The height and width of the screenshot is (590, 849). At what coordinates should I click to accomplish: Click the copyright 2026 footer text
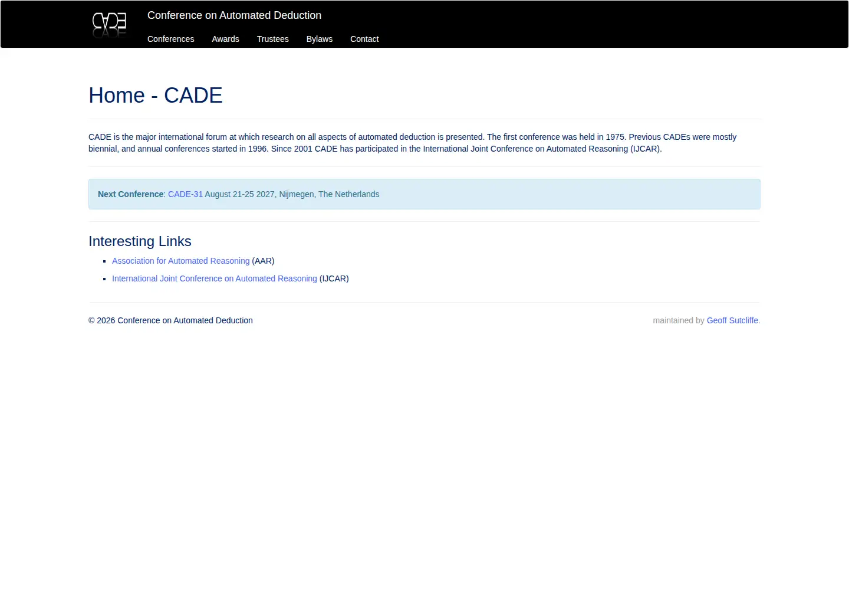click(x=170, y=320)
